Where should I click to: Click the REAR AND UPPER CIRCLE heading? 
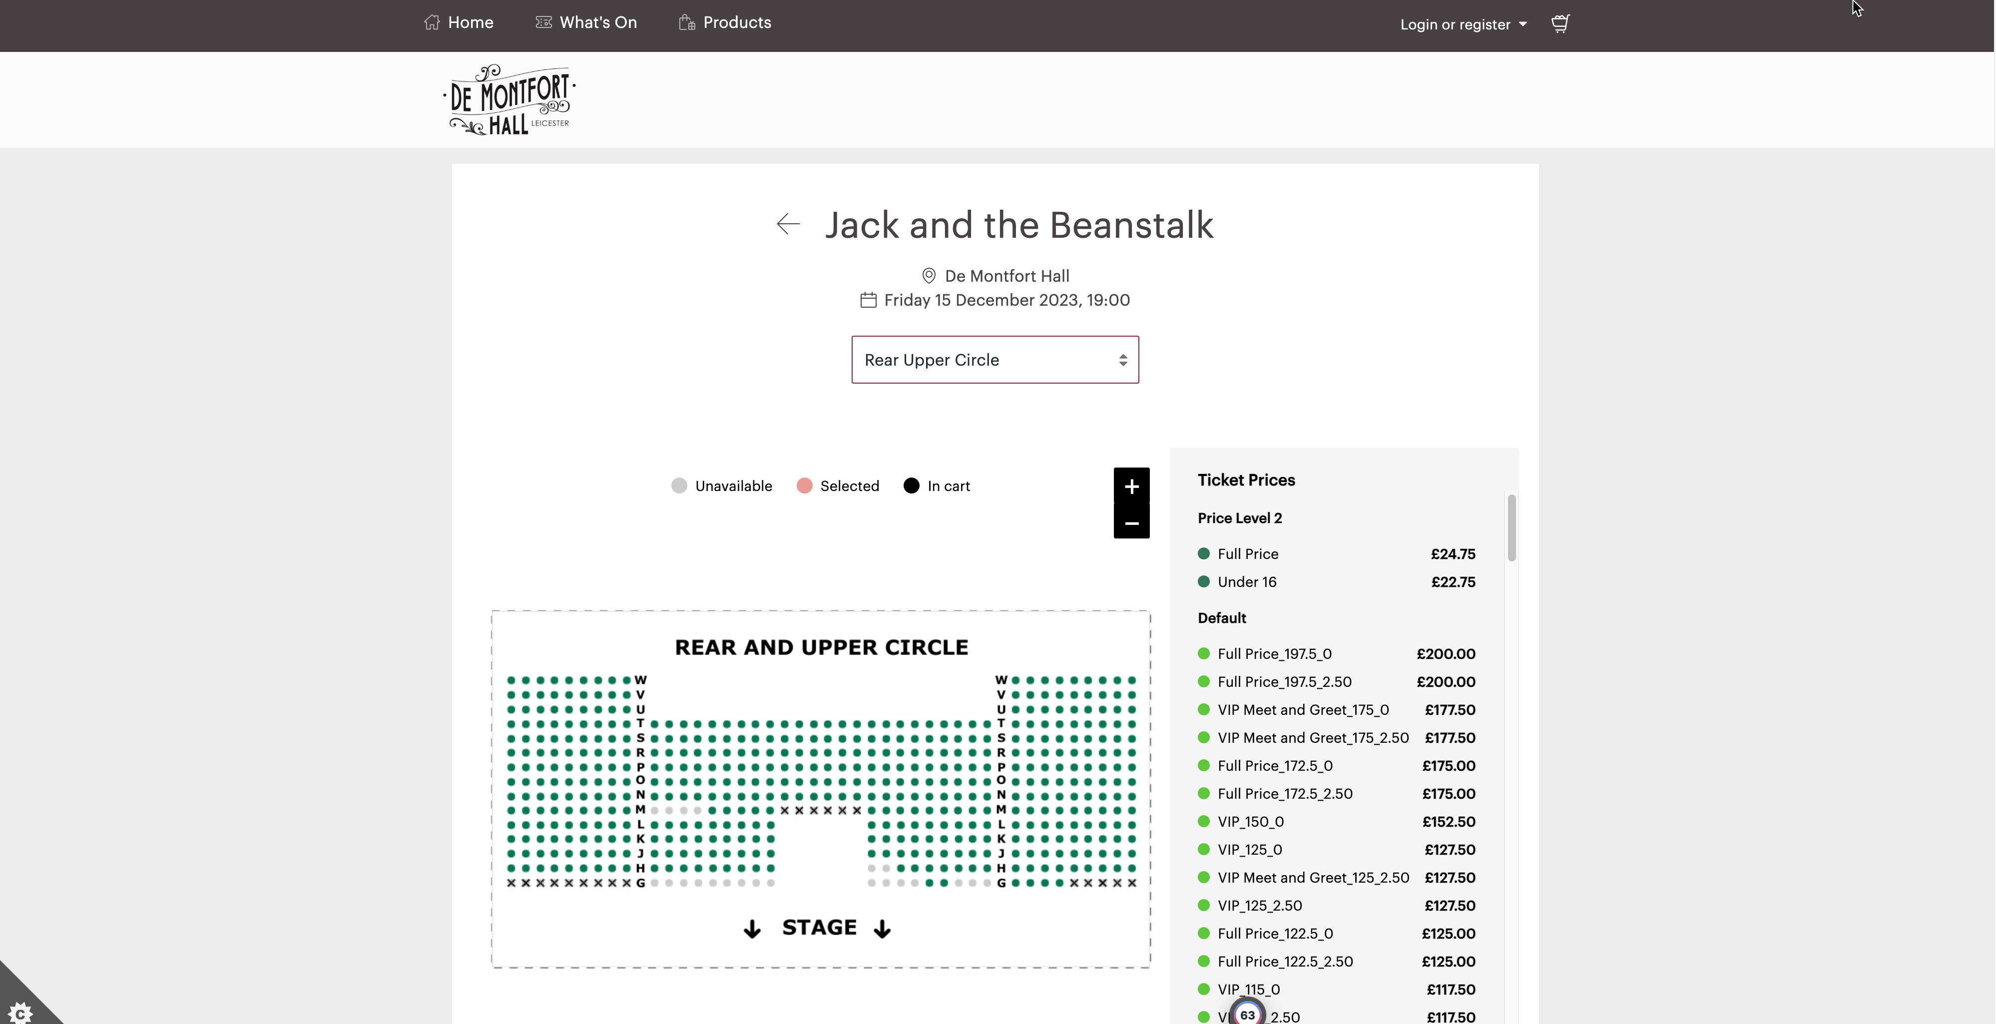coord(821,647)
